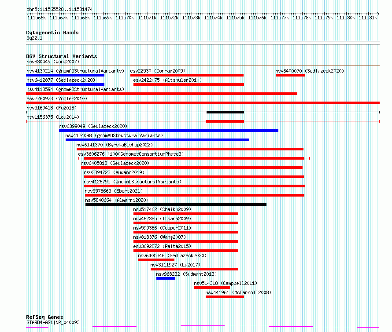Click the 111581k ruler tick label
Viewport: 392px width, 332px height.
(367, 18)
